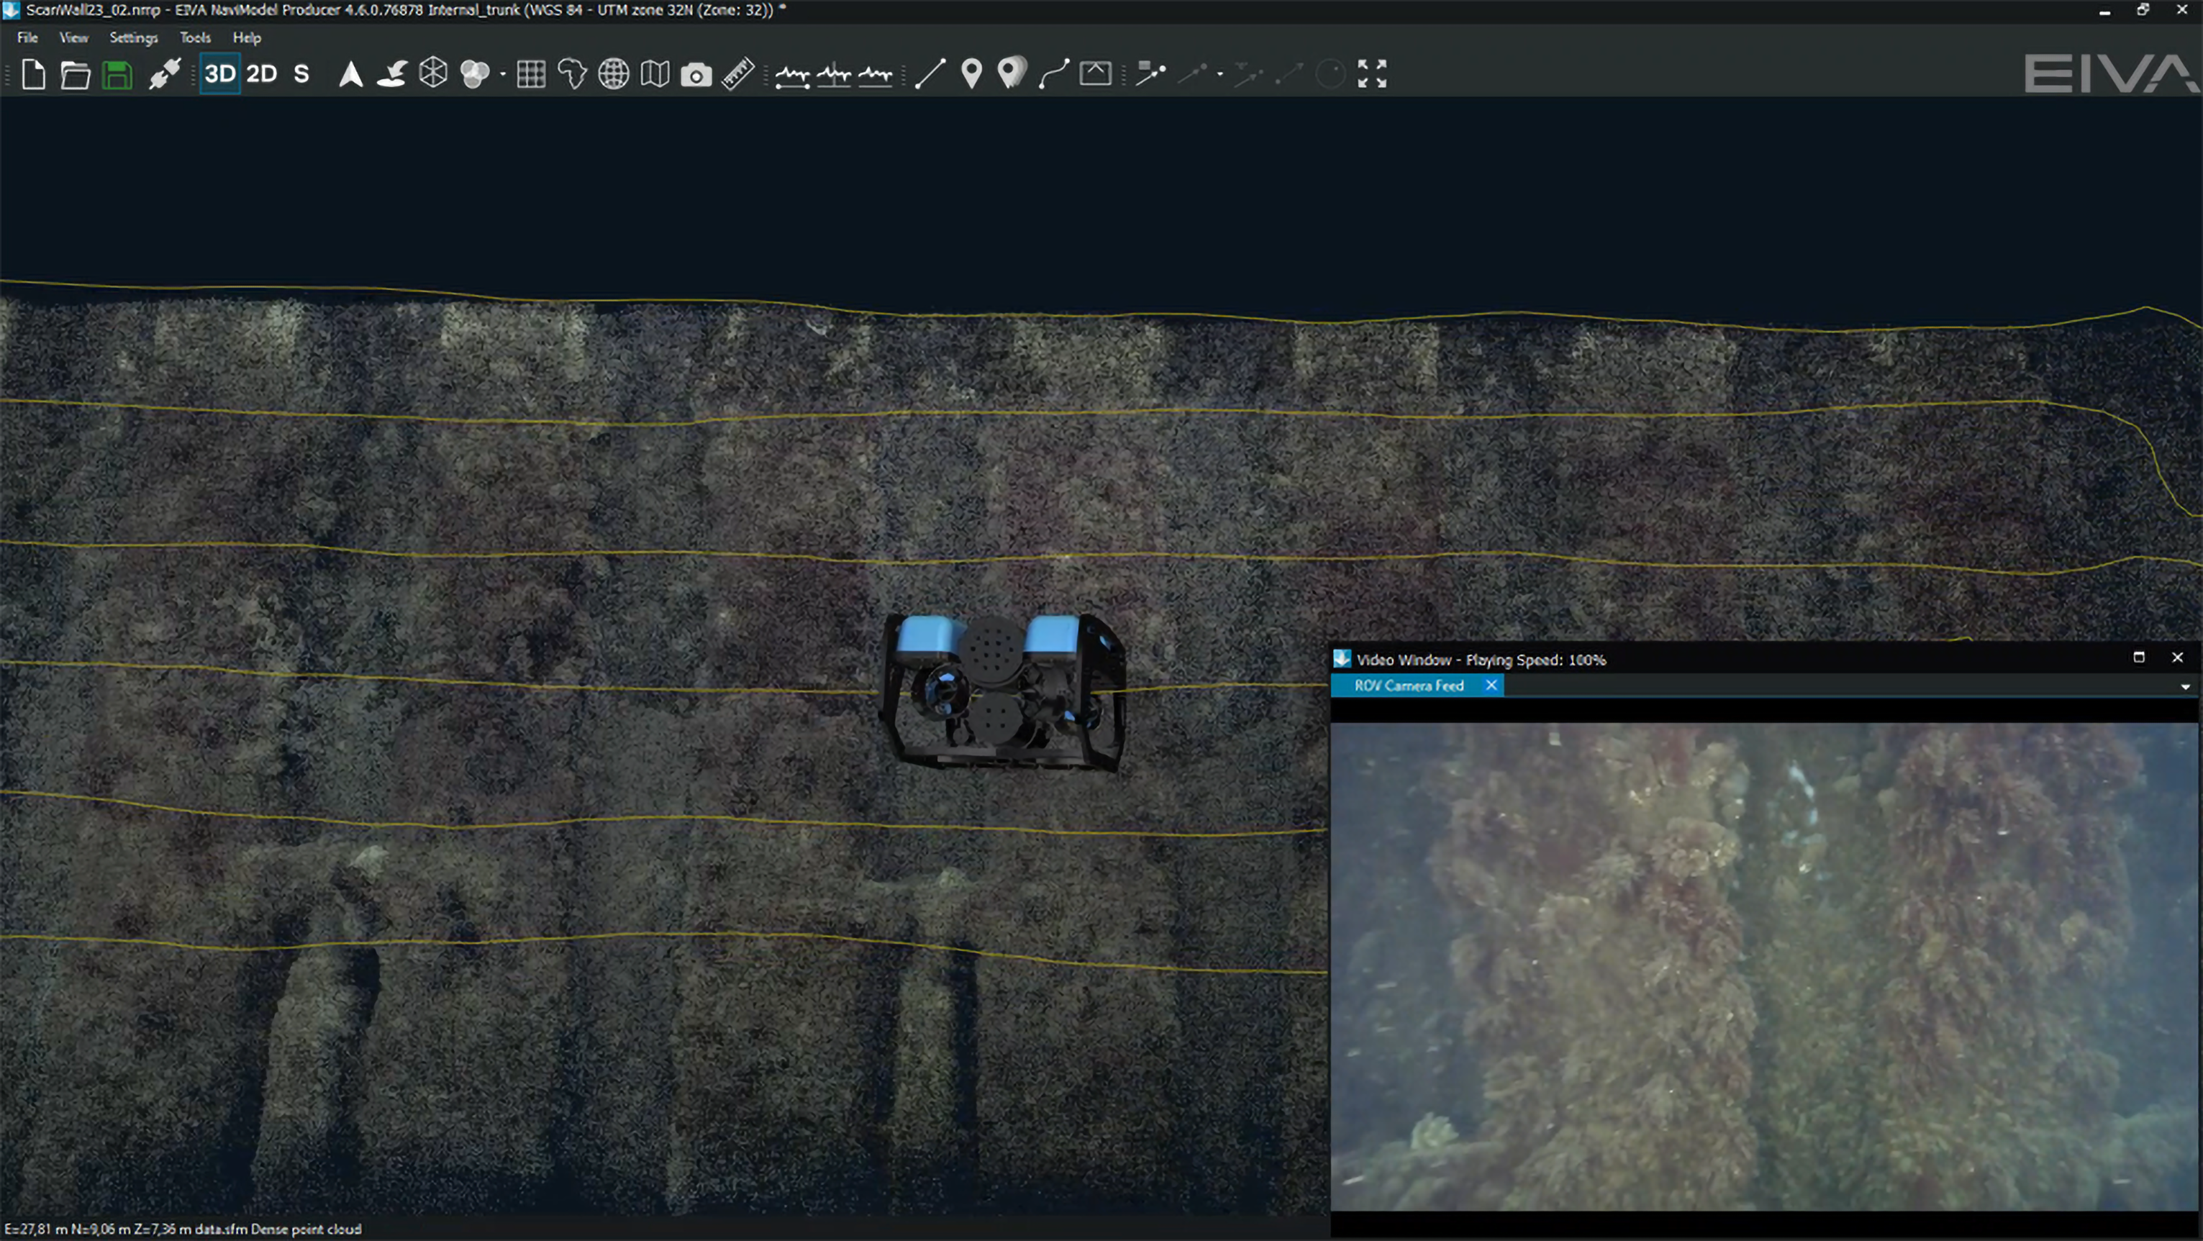Viewport: 2203px width, 1241px height.
Task: Toggle the grid display icon
Action: tap(531, 74)
